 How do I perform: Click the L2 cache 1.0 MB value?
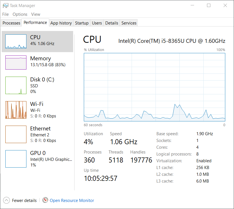pos(203,174)
